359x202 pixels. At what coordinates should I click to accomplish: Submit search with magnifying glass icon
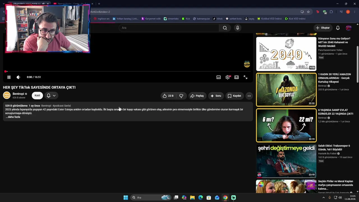click(225, 28)
